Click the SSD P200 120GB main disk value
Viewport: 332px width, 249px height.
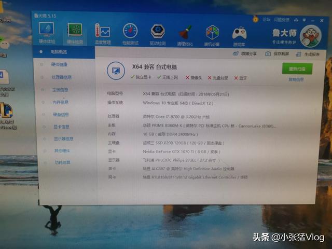184,143
